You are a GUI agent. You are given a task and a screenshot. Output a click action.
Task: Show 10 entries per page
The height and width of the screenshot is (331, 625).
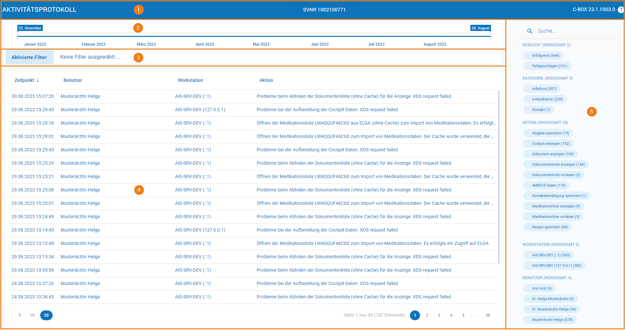tap(32, 315)
